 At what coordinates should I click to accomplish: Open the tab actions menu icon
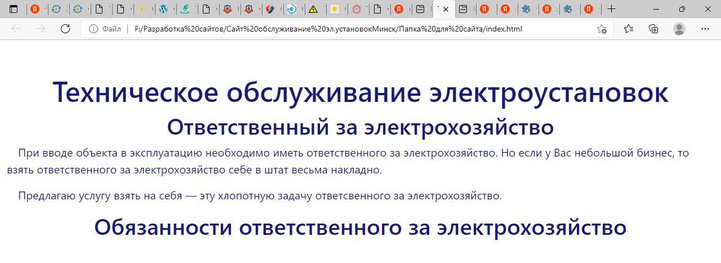[14, 9]
